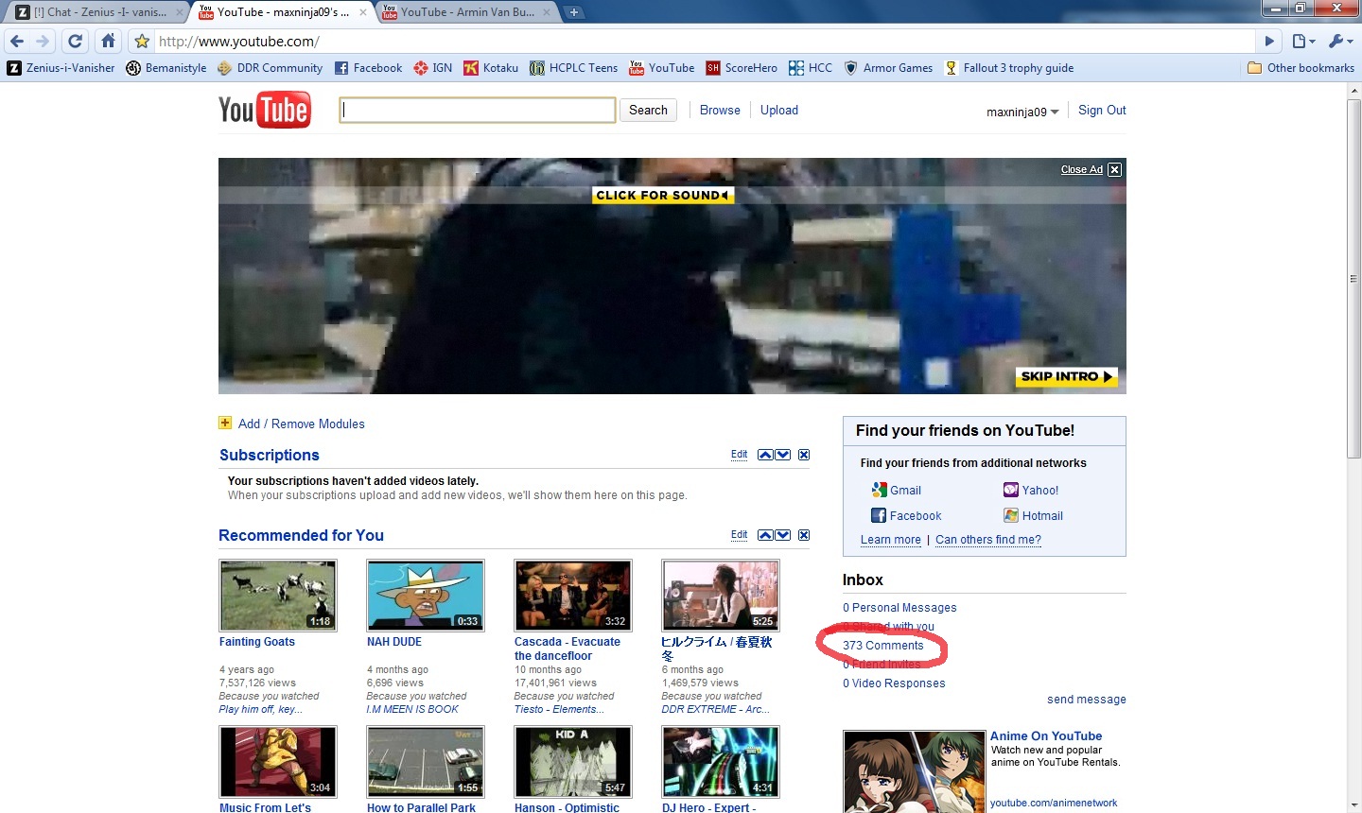
Task: Switch to the Chat - Zenius-I-vanisher tab
Action: click(98, 12)
